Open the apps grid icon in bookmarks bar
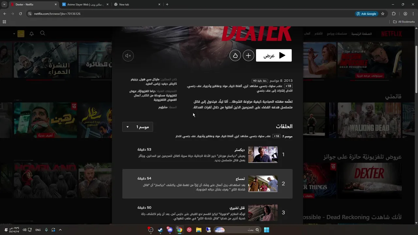This screenshot has width=418, height=235. tap(4, 22)
